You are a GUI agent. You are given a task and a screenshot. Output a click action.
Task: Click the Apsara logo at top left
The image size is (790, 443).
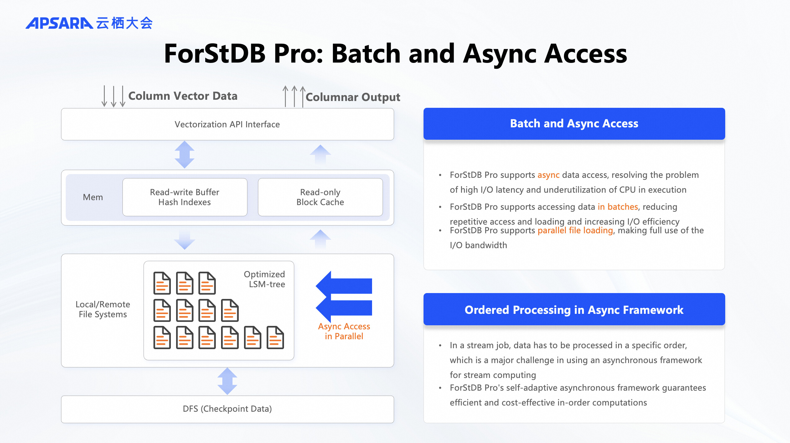point(89,23)
